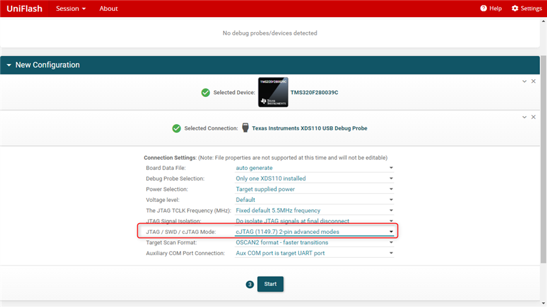Open the Session menu
The image size is (547, 307).
tap(70, 9)
